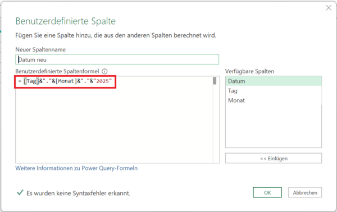Confirm the custom column with OK

[x=267, y=192]
